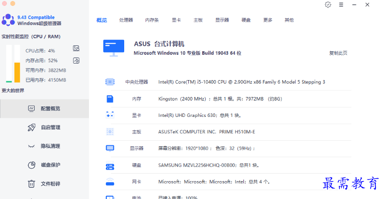Open the hamburger menu in title bar

(x=341, y=4)
